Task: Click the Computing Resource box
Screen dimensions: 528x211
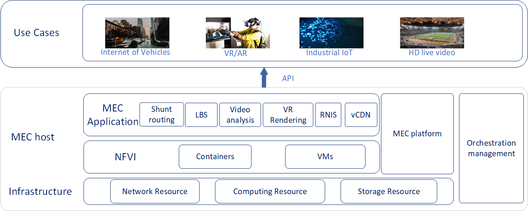Action: [x=270, y=191]
